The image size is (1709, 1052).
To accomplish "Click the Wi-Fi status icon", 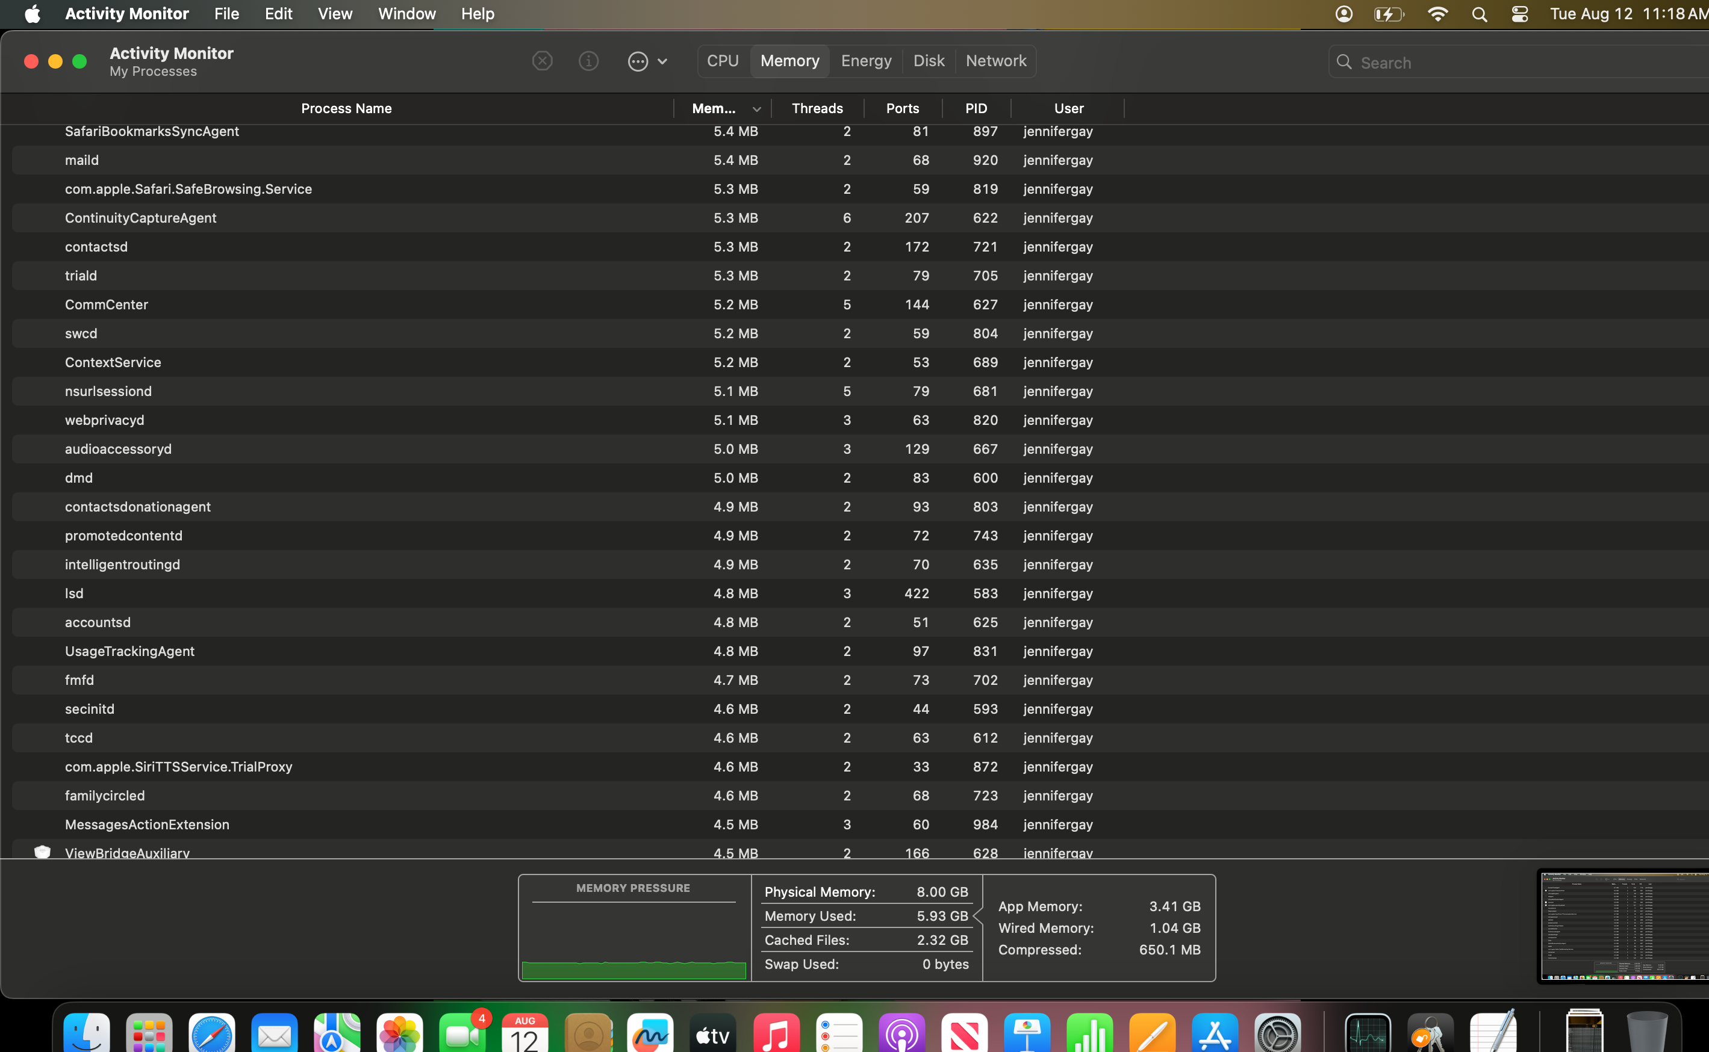I will [1437, 14].
